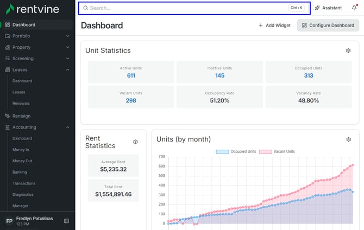Go to Money In under Accounting
Viewport: 364px width, 230px height.
21,150
